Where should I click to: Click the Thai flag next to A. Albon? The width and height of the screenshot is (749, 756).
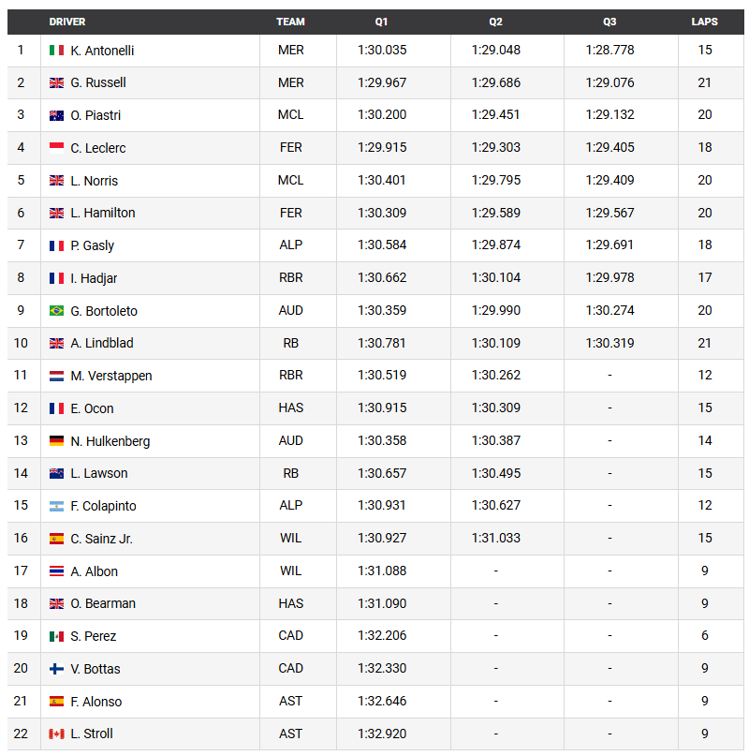pyautogui.click(x=56, y=571)
